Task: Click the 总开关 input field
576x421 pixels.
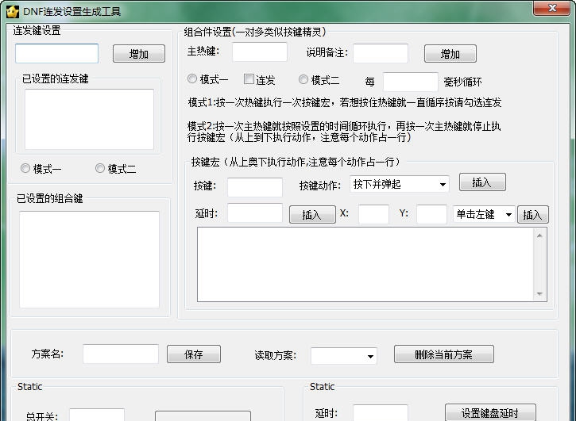Action: click(97, 415)
